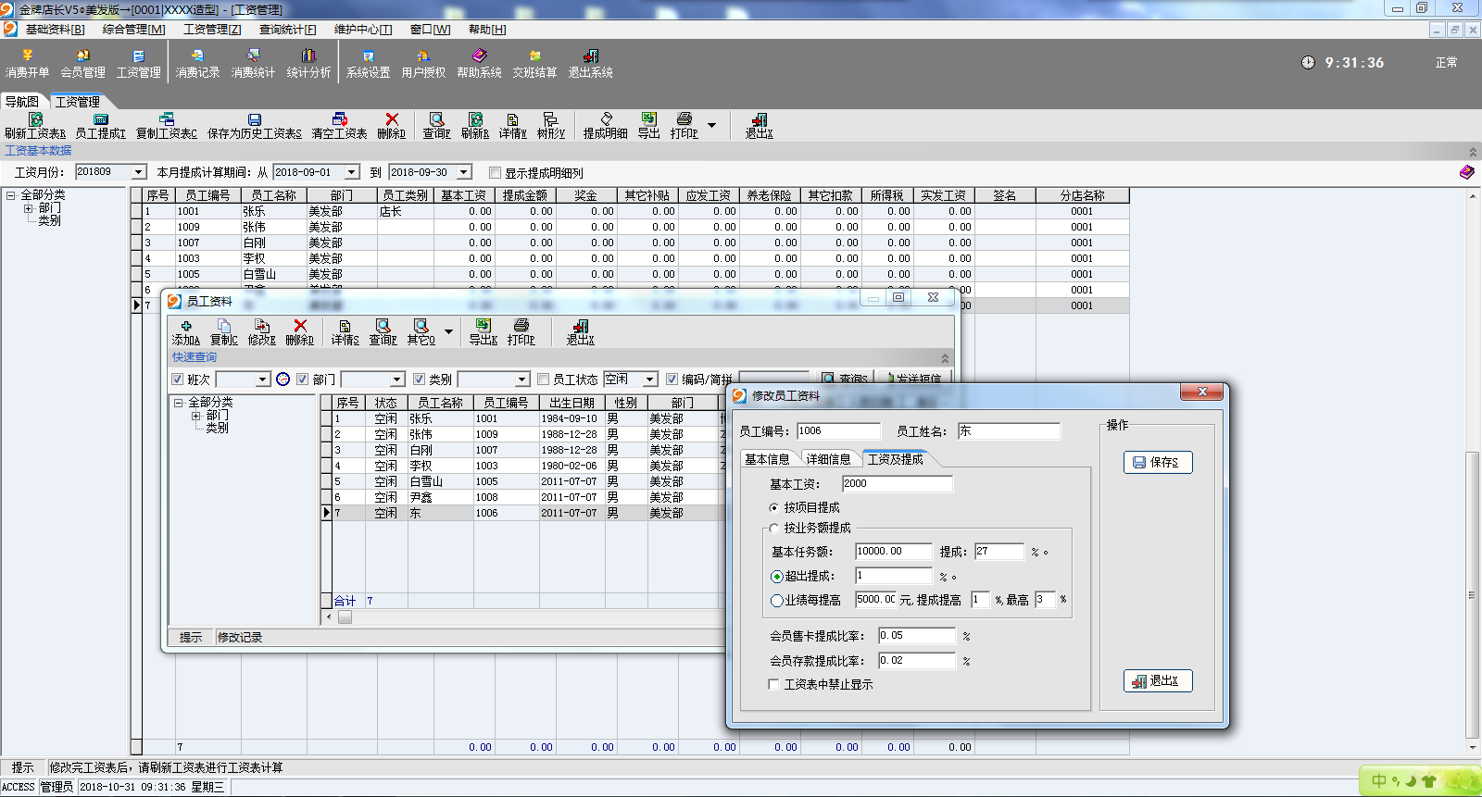Tick the 工资表中禁止显示 checkbox
The image size is (1482, 797).
(773, 684)
